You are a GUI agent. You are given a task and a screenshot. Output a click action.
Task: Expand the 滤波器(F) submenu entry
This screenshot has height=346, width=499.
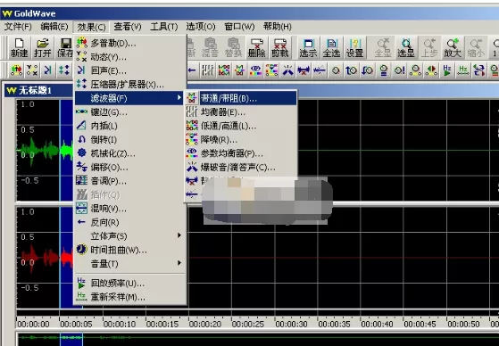[129, 98]
